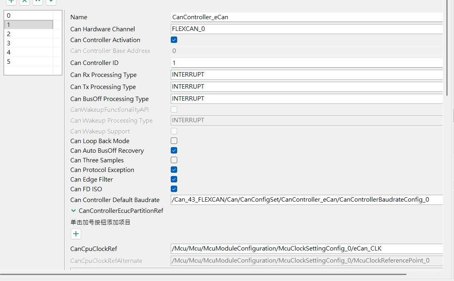Toggle Can Controller Activation checkbox

coord(174,40)
